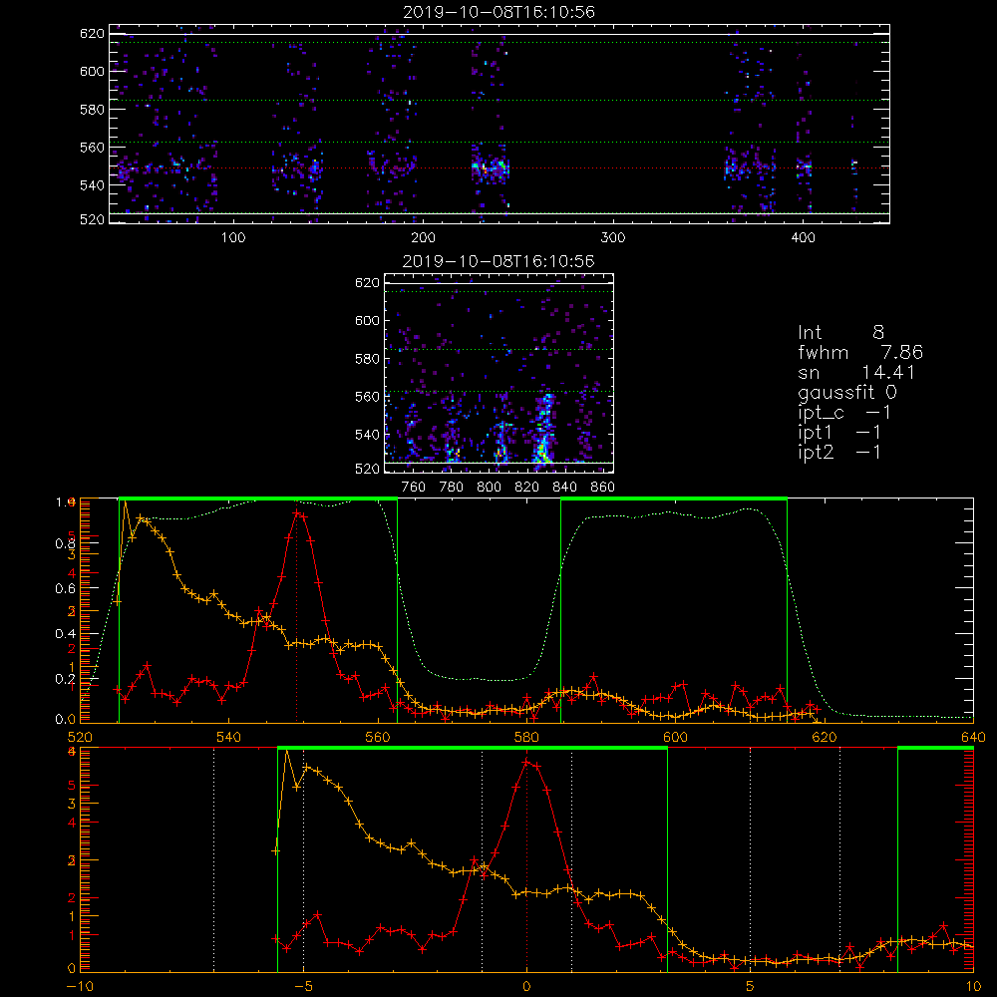The width and height of the screenshot is (997, 997).
Task: Click y-axis label 600 of zoomed spectrogram
Action: [367, 320]
